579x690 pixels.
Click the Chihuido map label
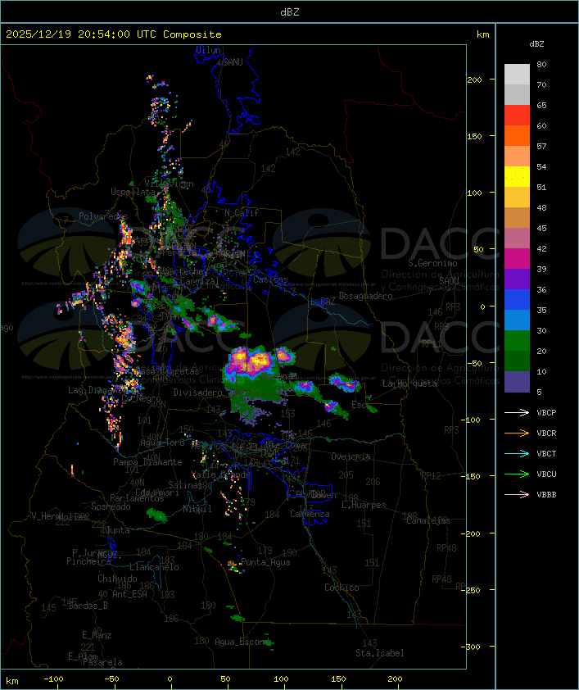[117, 579]
